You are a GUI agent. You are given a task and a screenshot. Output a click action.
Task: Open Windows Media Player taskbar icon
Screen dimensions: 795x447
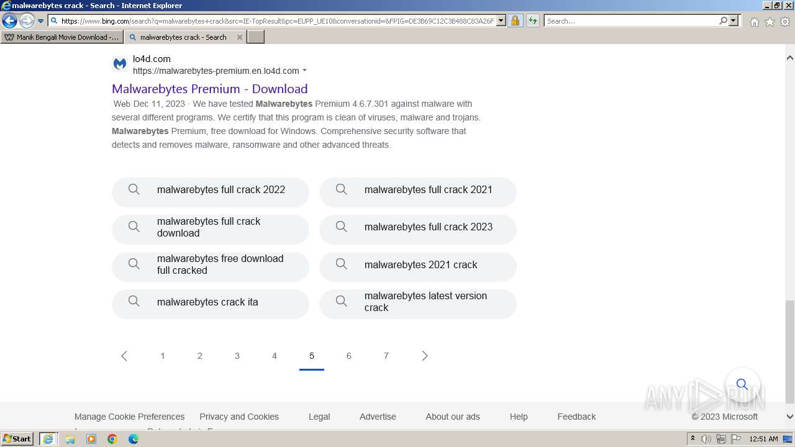tap(91, 439)
